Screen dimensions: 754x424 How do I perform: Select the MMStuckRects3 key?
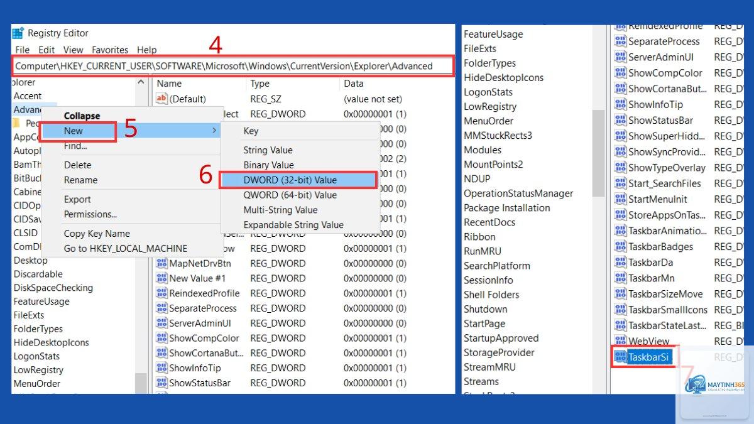point(498,136)
